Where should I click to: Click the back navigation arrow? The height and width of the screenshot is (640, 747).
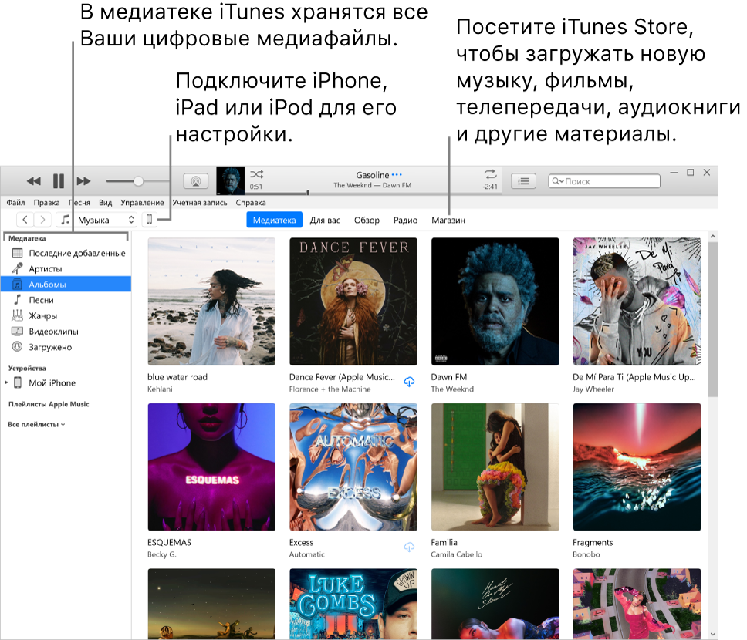(x=25, y=220)
